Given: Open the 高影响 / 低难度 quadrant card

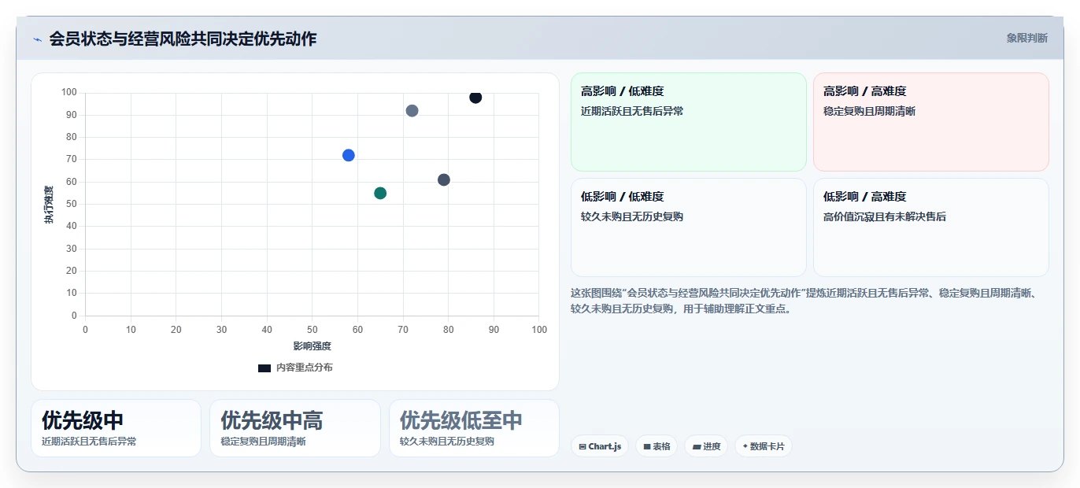Looking at the screenshot, I should 689,122.
